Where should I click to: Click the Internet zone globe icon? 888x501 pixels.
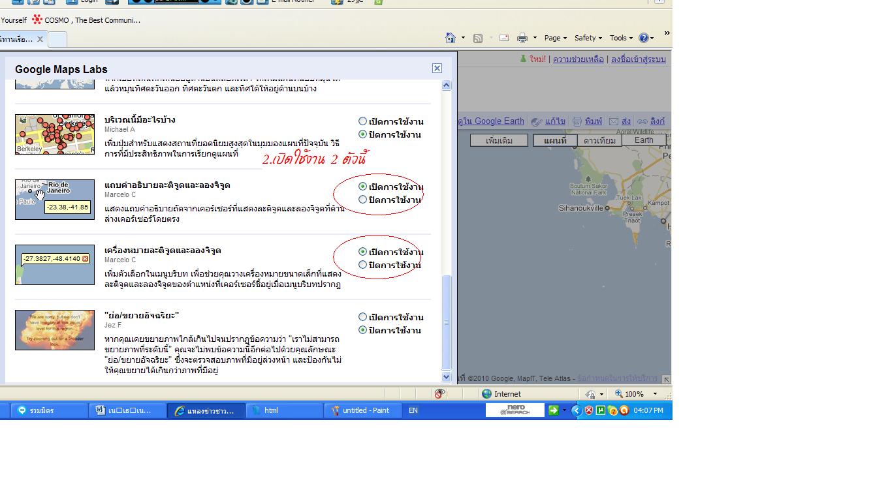pos(486,393)
